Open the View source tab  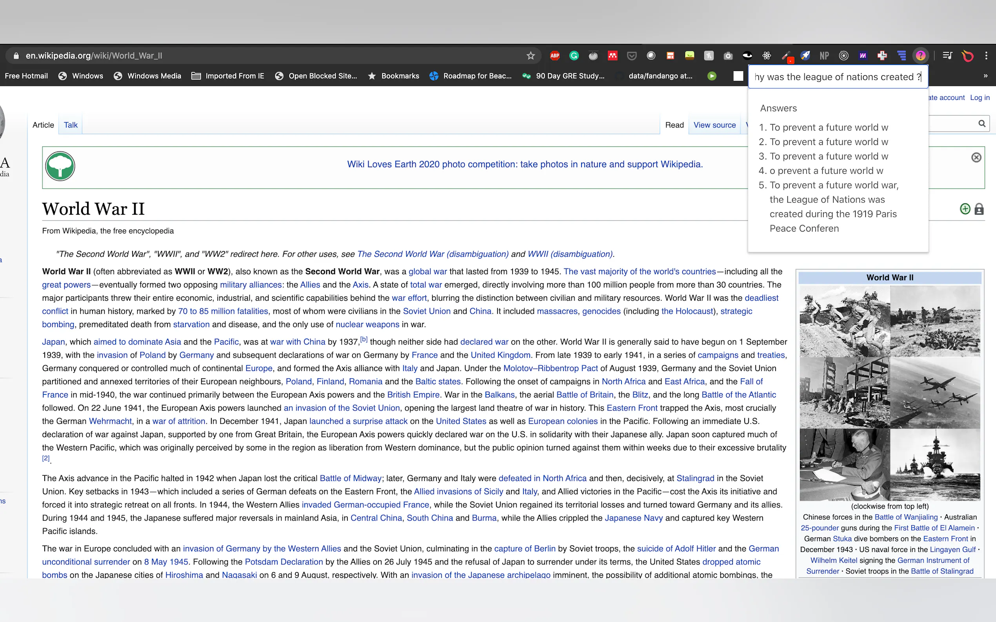point(715,125)
